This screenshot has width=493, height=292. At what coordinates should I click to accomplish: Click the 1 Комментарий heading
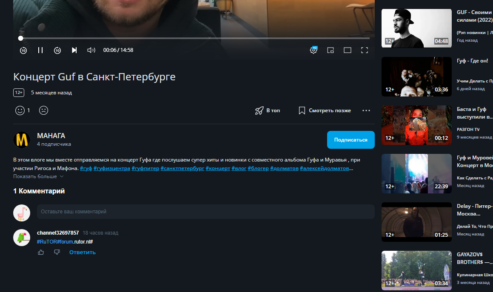coord(39,191)
